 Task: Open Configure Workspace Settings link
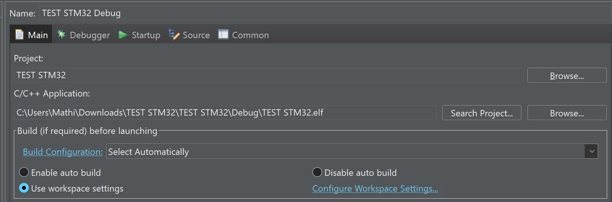pyautogui.click(x=375, y=188)
